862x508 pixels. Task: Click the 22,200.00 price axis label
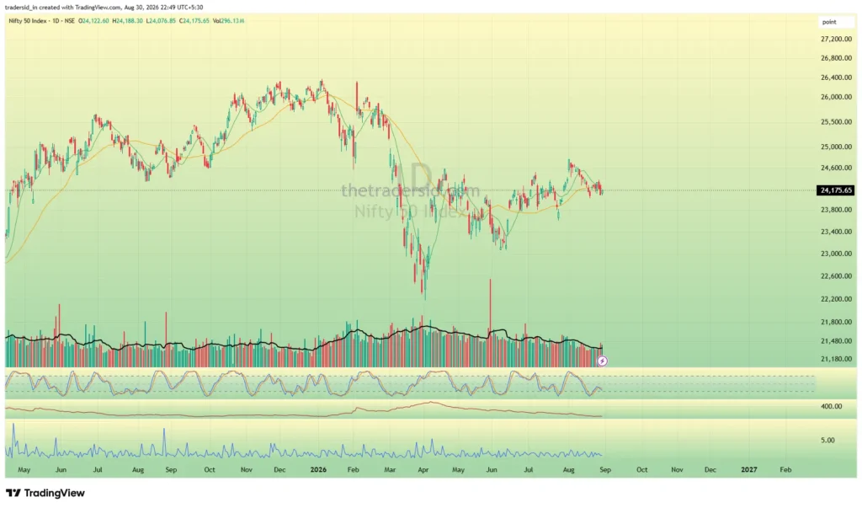[x=836, y=299]
